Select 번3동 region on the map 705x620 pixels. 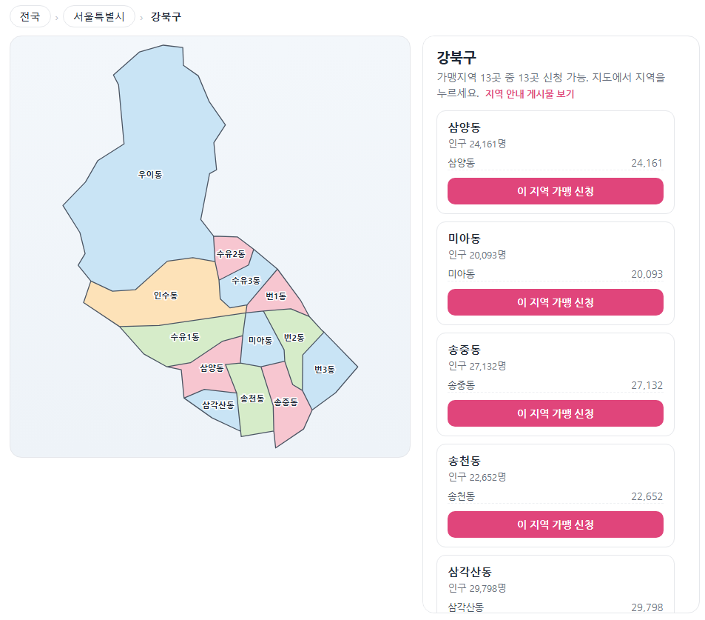pos(325,370)
